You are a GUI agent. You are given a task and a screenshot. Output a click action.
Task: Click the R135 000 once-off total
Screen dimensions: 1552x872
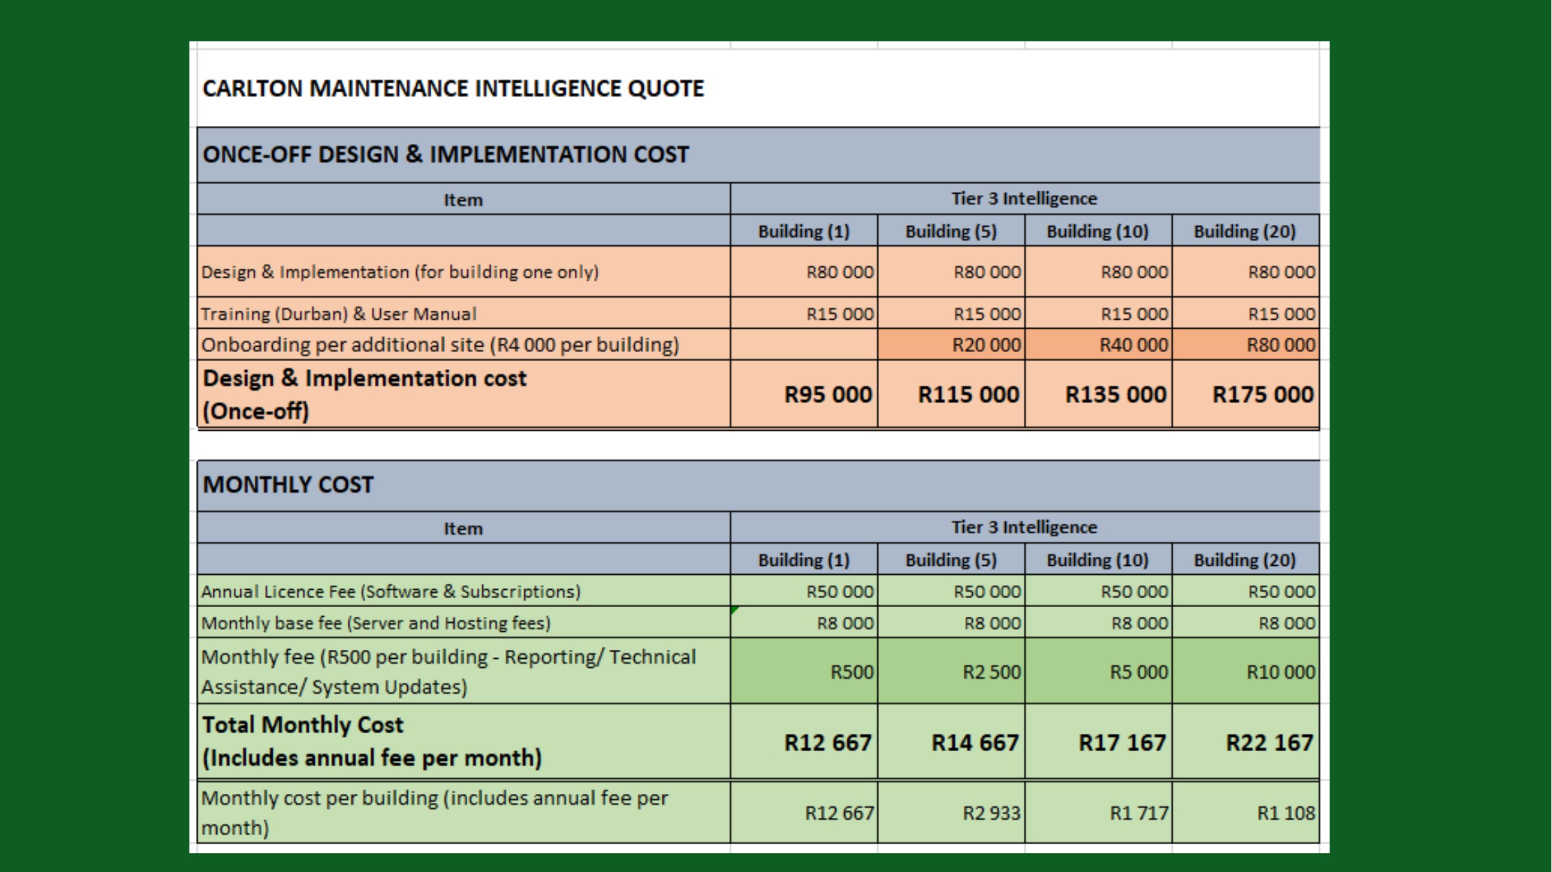[x=1116, y=395]
